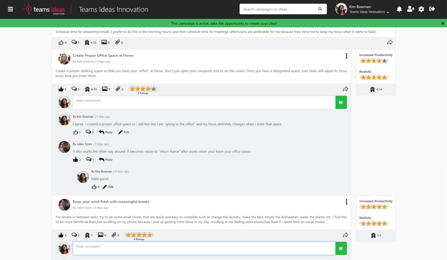Reply to Julian Tyson's comment

click(106, 160)
